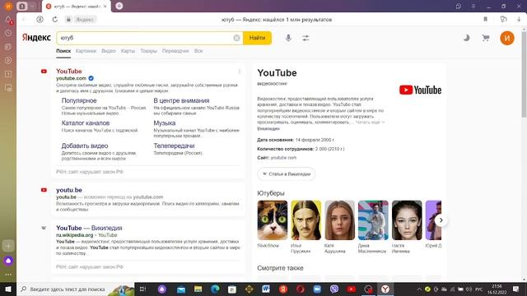Click the Windows taskbar search box
Screen dimensions: 527x296
pos(76,289)
